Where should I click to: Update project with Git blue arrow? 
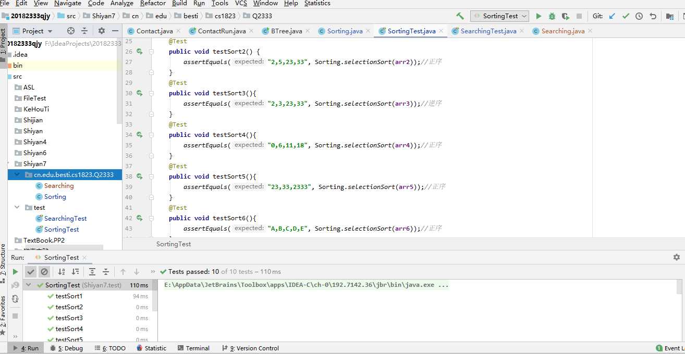(x=613, y=16)
